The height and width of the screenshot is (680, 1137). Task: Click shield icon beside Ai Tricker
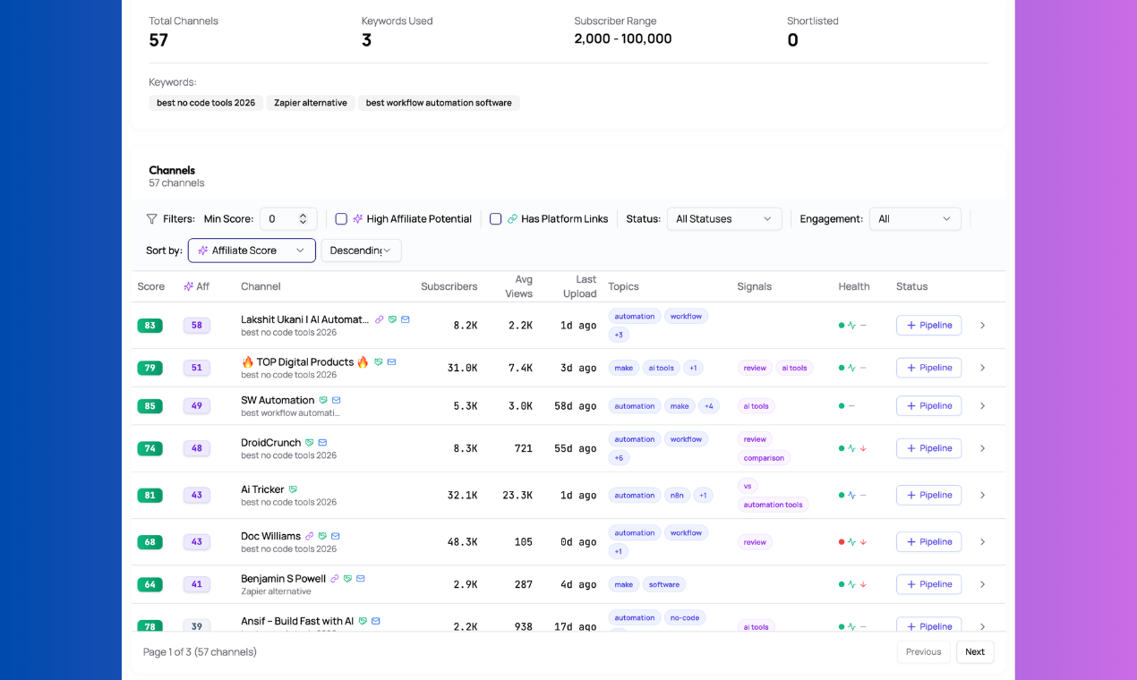(x=293, y=489)
